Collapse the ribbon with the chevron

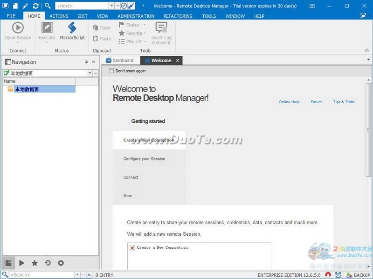(x=367, y=50)
